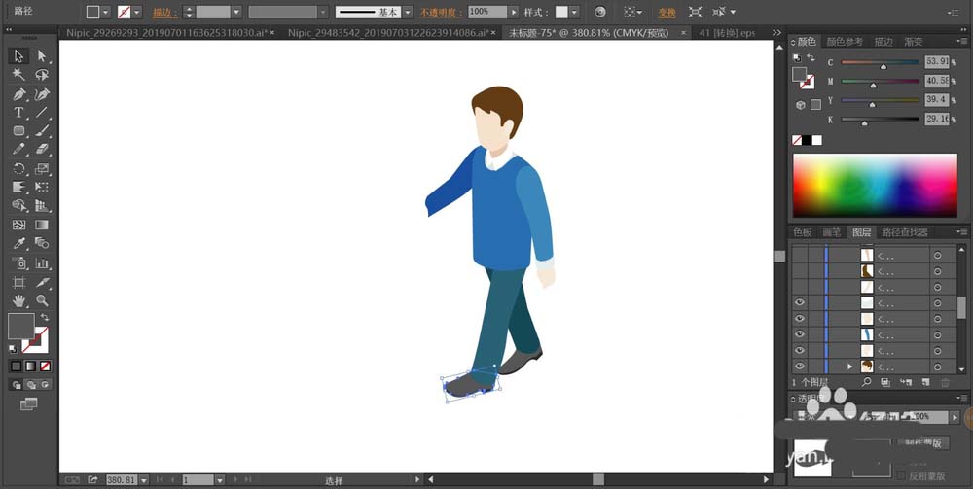Viewport: 973px width, 489px height.
Task: Click the 描边 stroke label link
Action: point(165,13)
